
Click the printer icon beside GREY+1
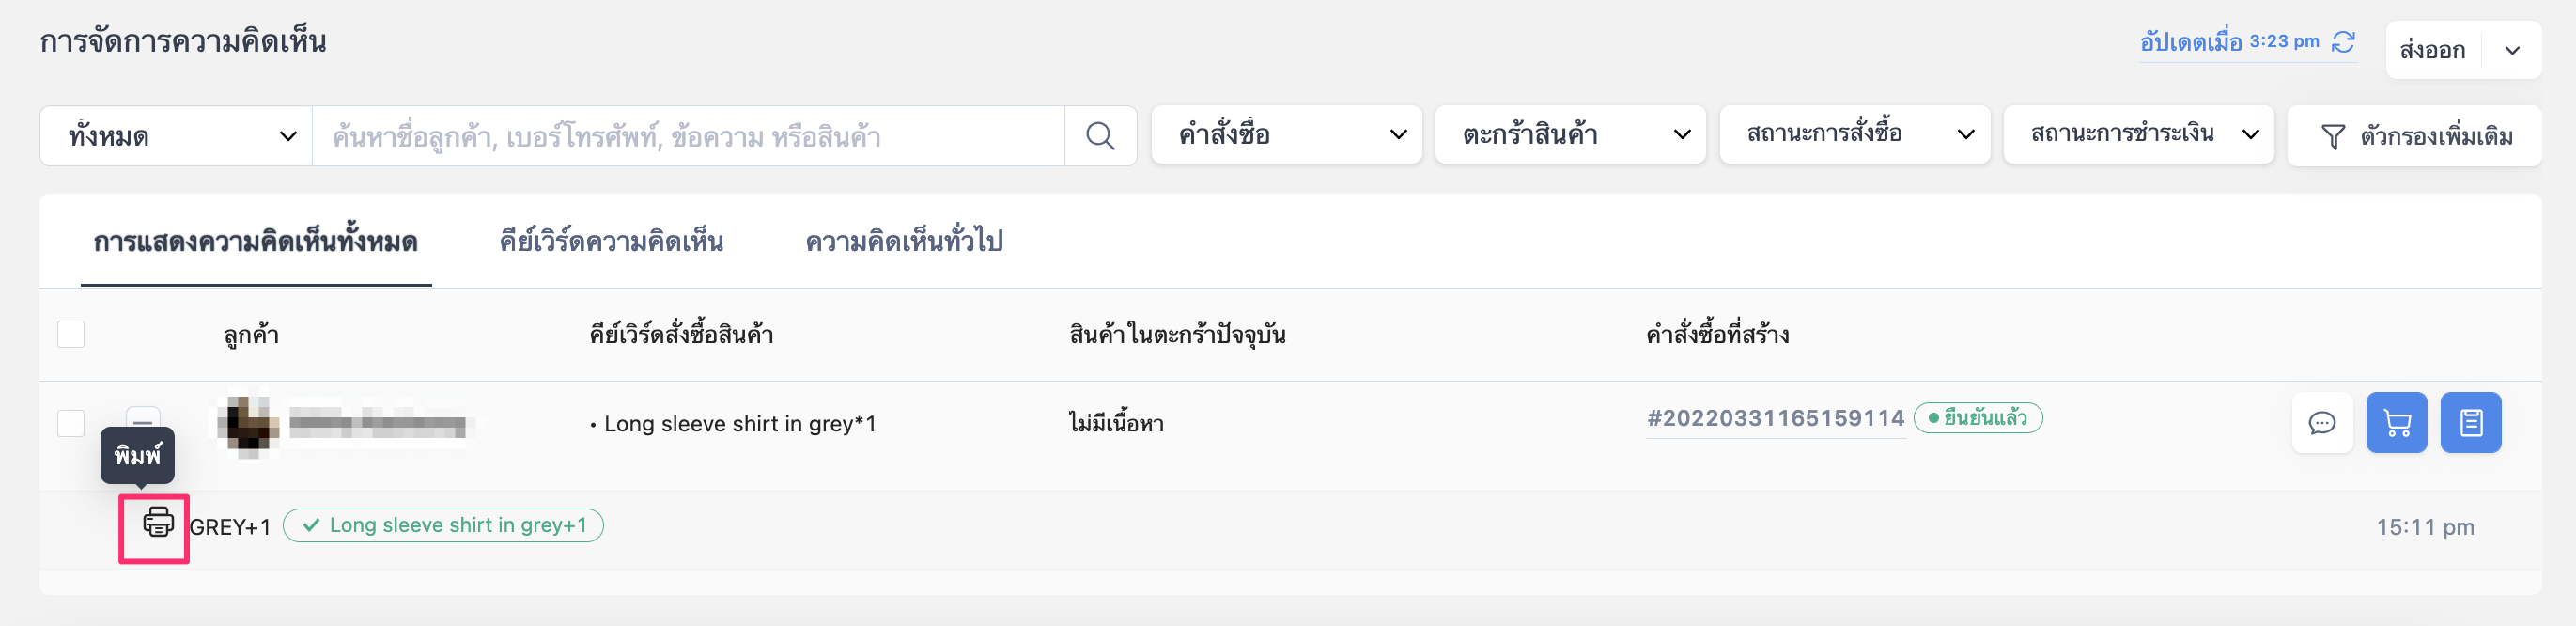(158, 522)
